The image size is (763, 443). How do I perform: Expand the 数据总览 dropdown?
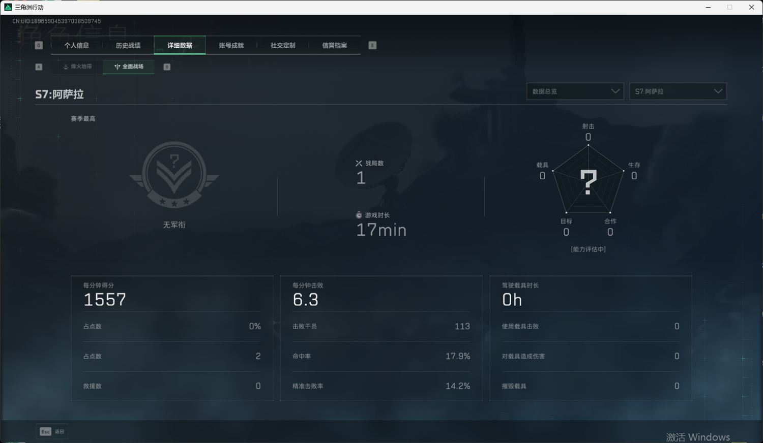575,91
